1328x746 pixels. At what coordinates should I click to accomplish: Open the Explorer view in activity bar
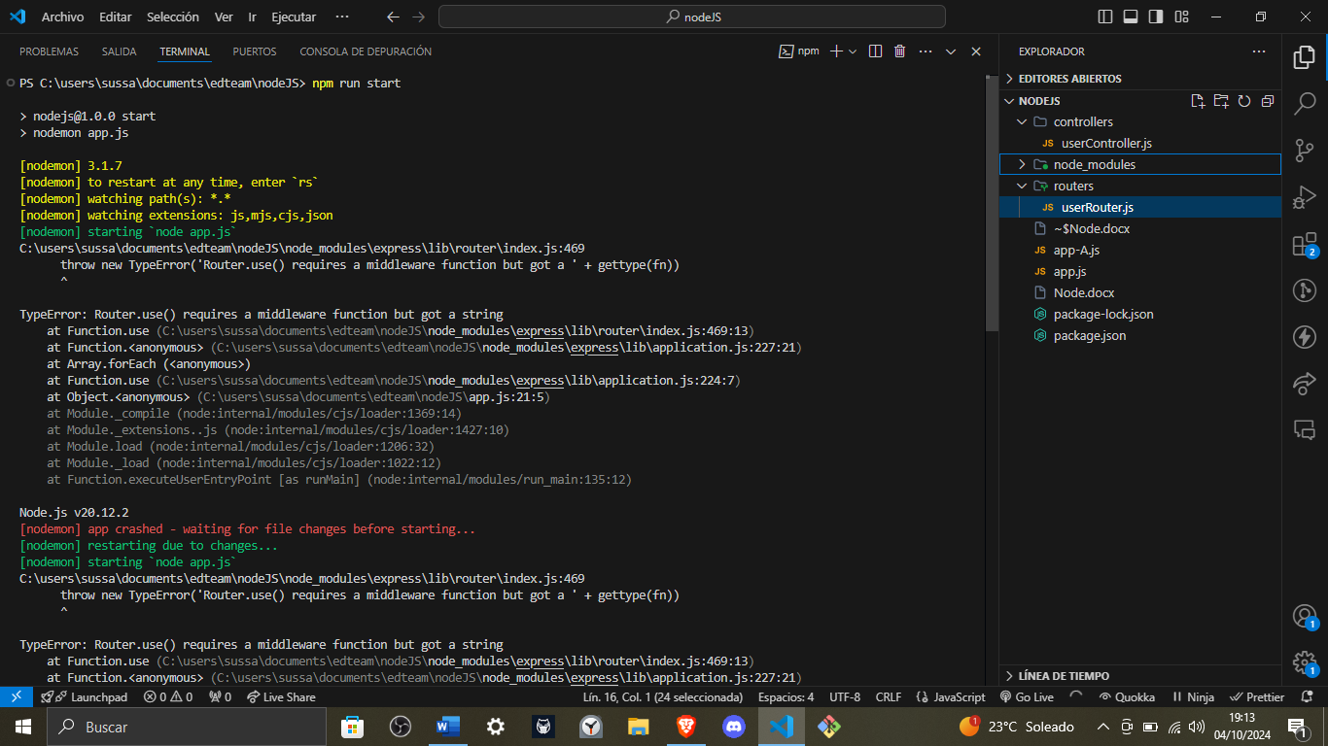coord(1305,57)
